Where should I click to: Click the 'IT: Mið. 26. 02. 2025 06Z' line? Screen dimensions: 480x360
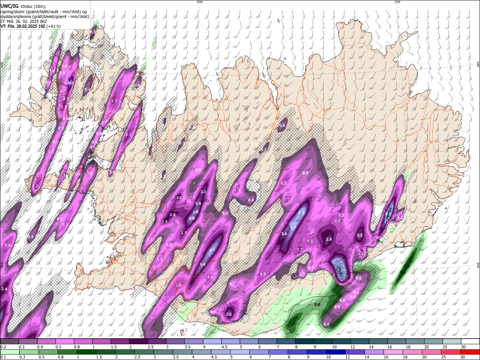(x=24, y=21)
